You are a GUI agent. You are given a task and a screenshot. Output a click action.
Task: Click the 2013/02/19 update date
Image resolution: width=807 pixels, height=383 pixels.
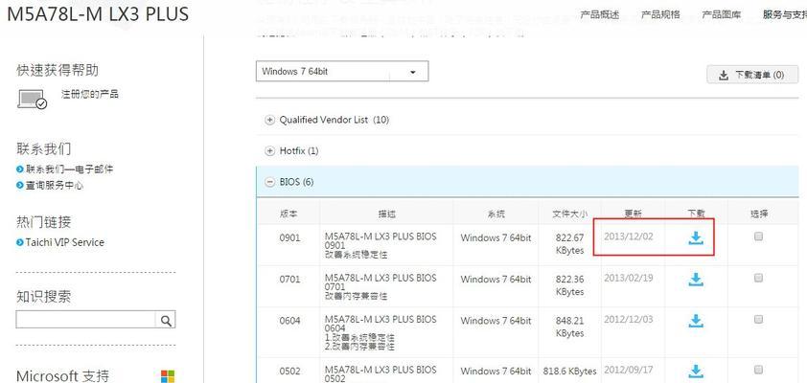(x=629, y=278)
